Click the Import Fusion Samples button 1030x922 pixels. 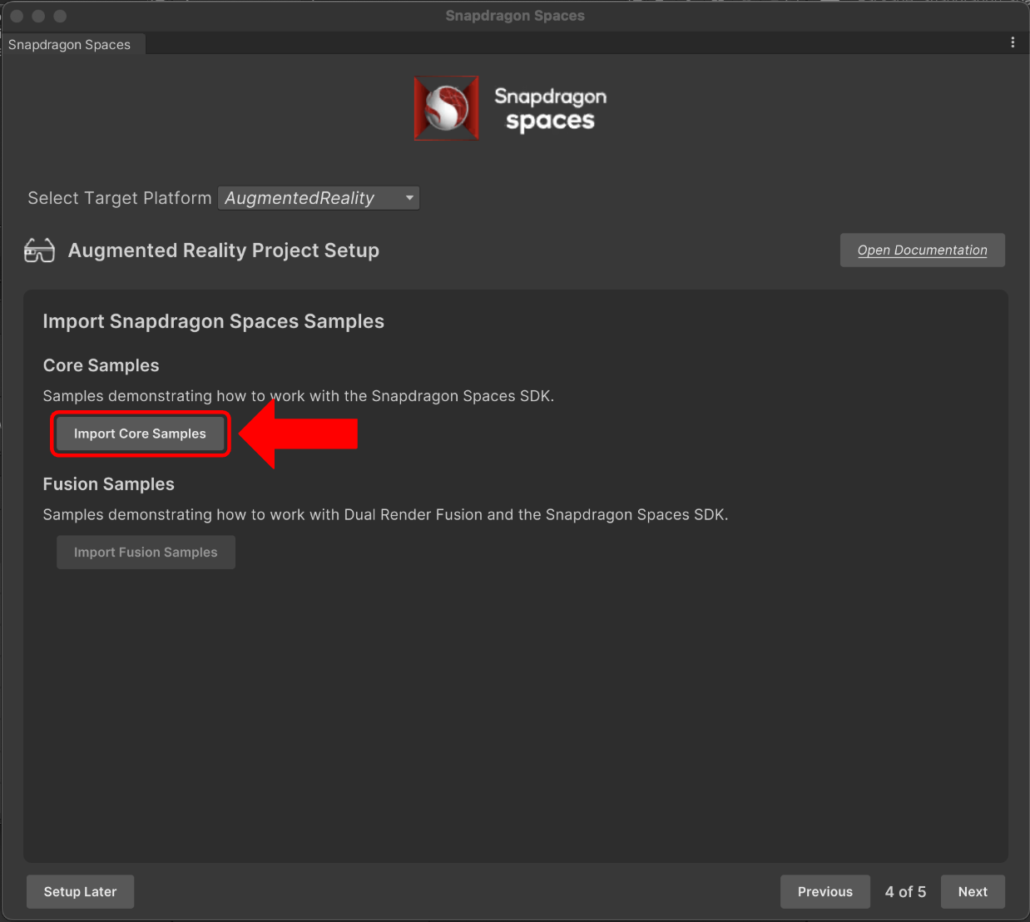(146, 553)
